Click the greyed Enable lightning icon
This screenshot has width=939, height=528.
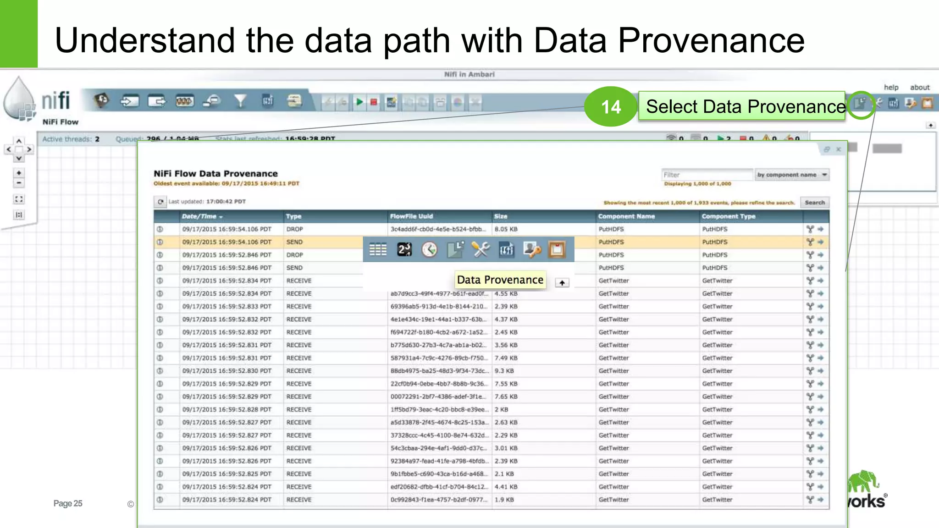click(x=328, y=102)
